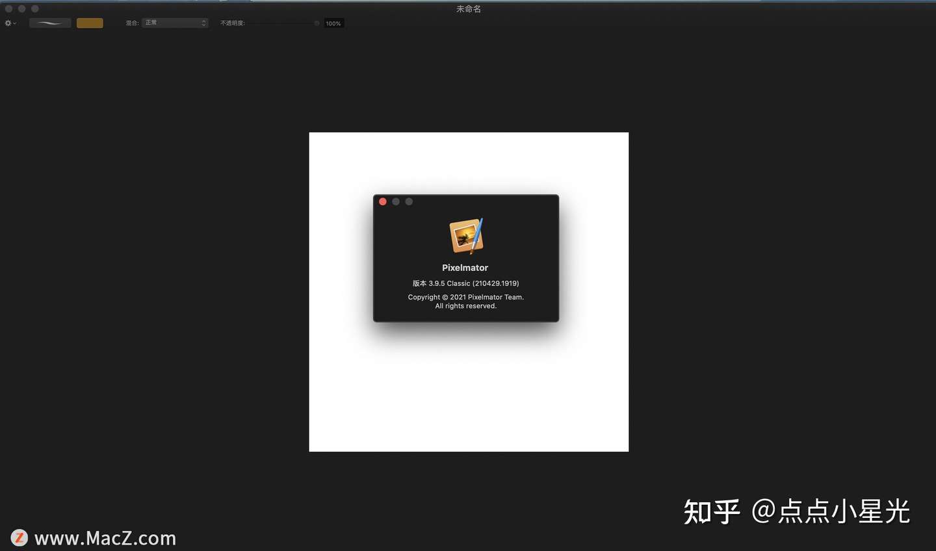Click the 不透明度 opacity slider handle
This screenshot has width=936, height=551.
pos(317,23)
